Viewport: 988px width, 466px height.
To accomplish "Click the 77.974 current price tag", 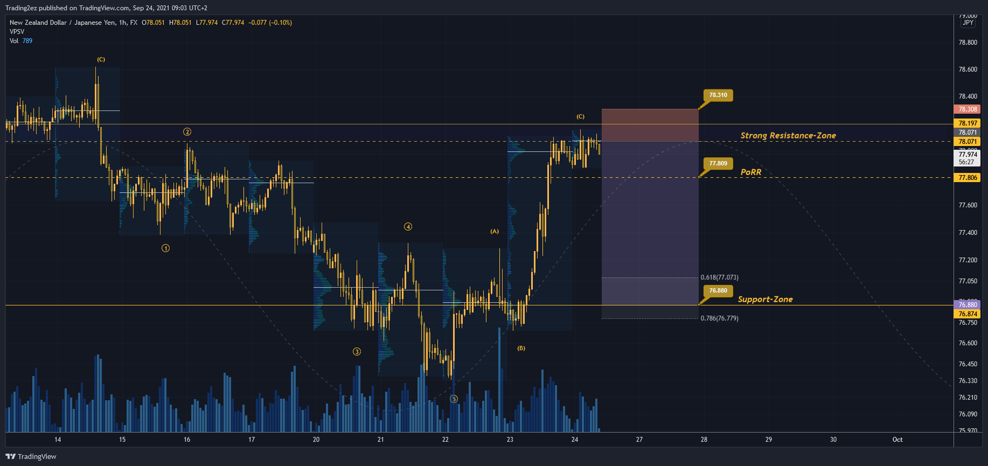I will pos(968,155).
